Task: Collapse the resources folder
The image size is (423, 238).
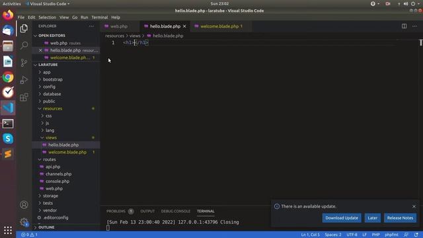Action: (52, 108)
